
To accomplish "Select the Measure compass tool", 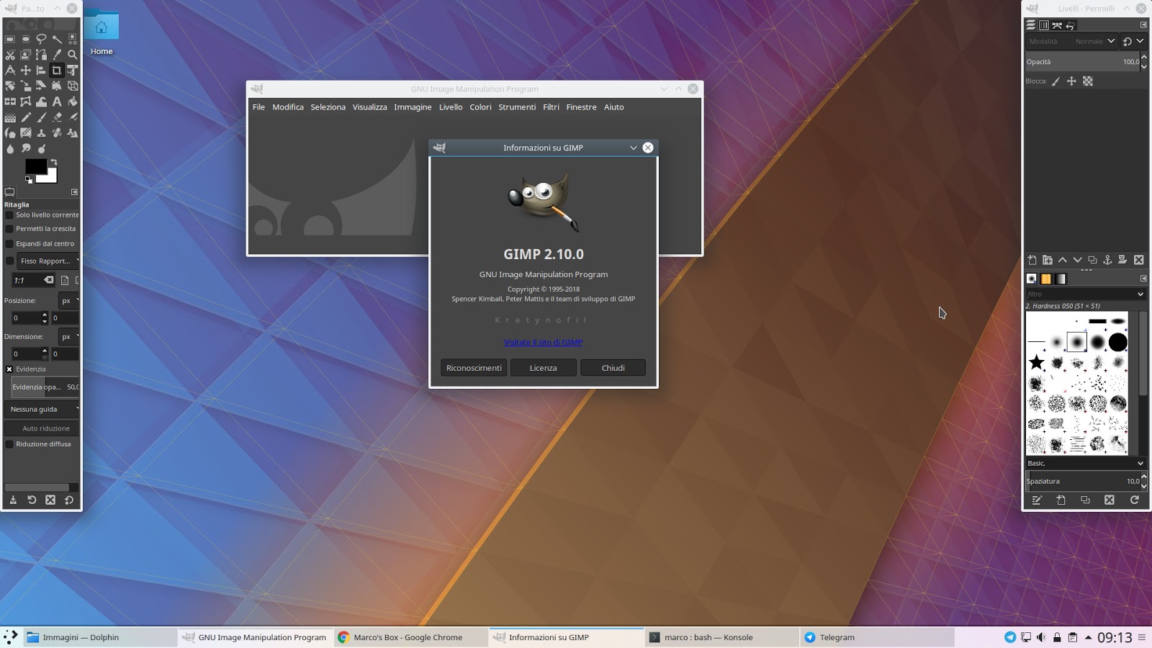I will pos(10,71).
